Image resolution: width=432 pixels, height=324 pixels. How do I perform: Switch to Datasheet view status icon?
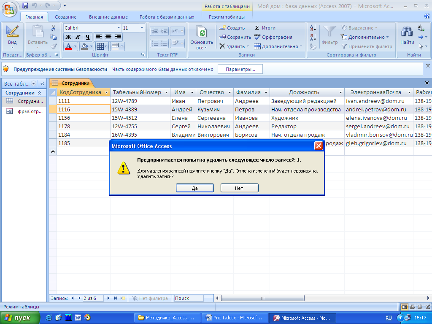(405, 307)
